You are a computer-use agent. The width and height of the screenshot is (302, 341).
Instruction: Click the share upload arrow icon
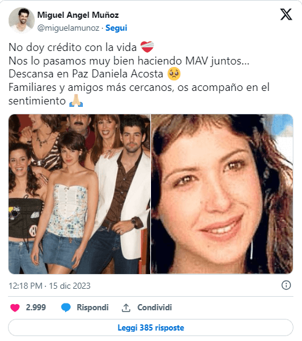click(126, 308)
